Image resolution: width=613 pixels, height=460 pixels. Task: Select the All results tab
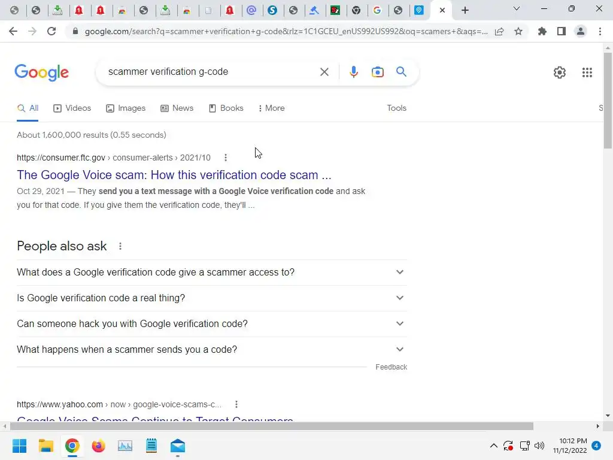pos(28,108)
